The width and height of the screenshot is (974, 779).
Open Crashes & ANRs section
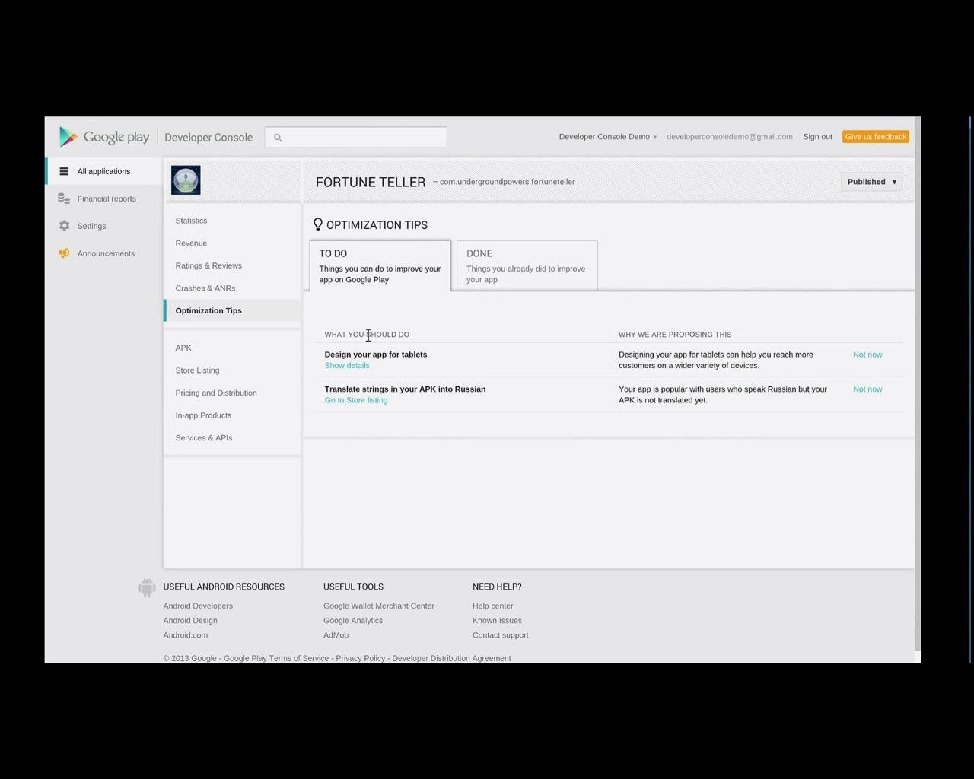click(x=205, y=288)
